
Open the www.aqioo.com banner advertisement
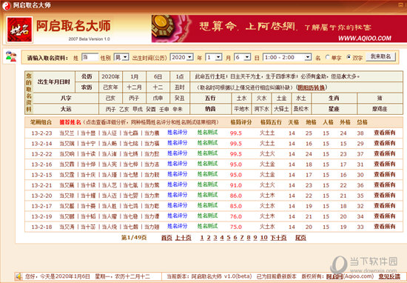pos(279,29)
